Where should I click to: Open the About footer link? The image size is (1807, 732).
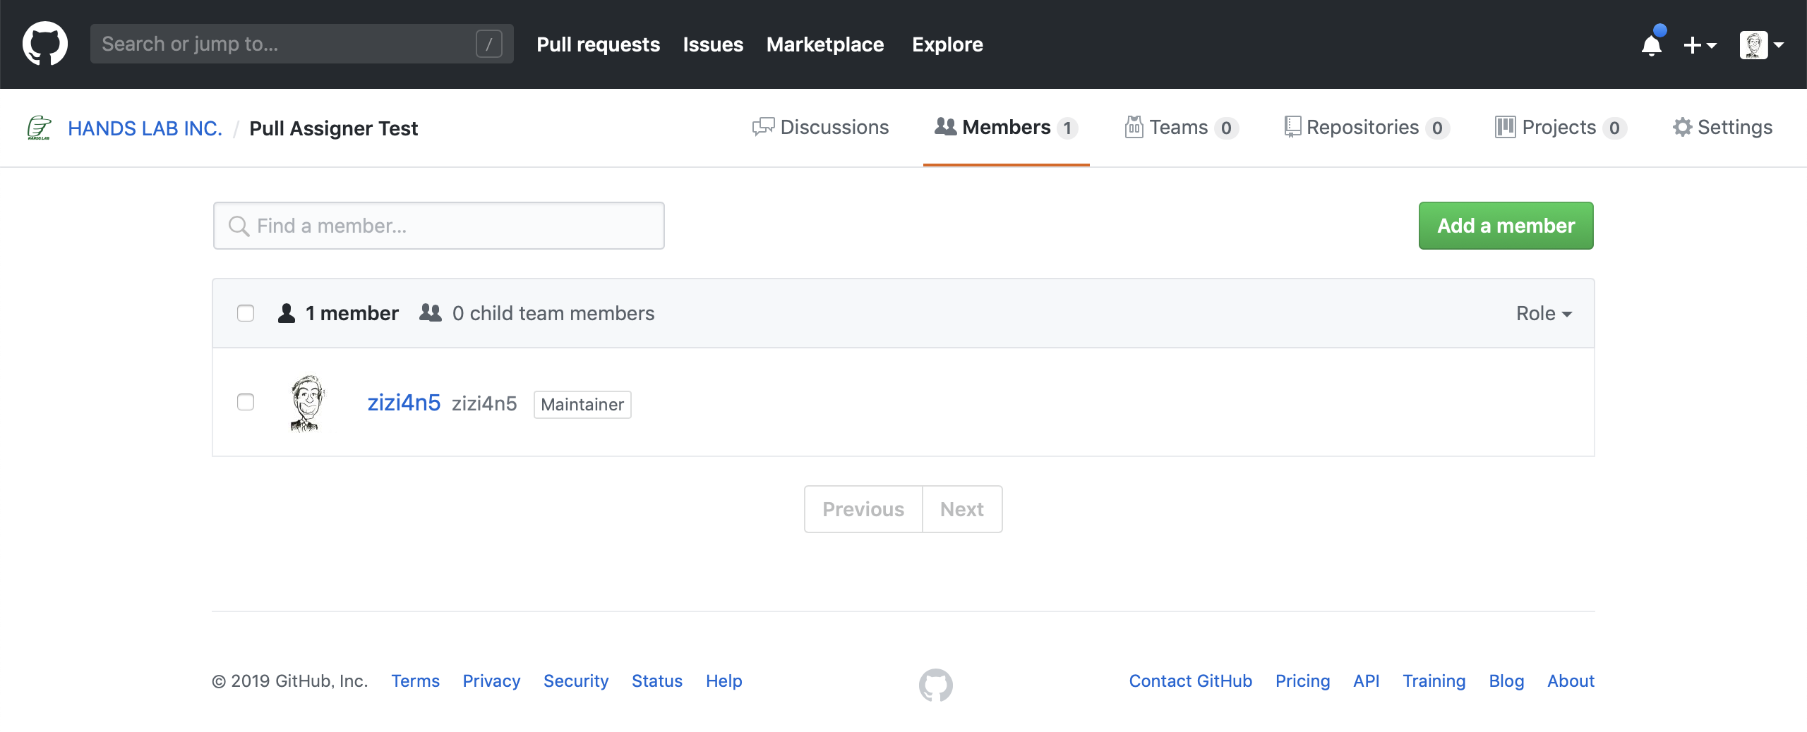click(1571, 681)
